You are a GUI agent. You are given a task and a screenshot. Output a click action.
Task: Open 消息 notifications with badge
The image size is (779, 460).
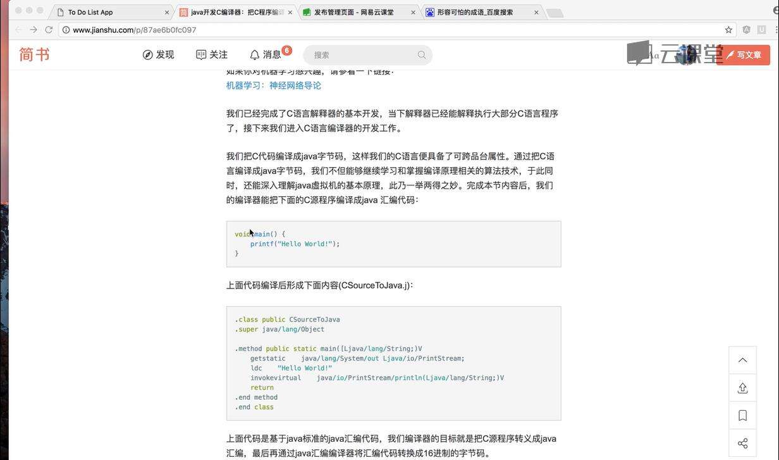(x=266, y=55)
